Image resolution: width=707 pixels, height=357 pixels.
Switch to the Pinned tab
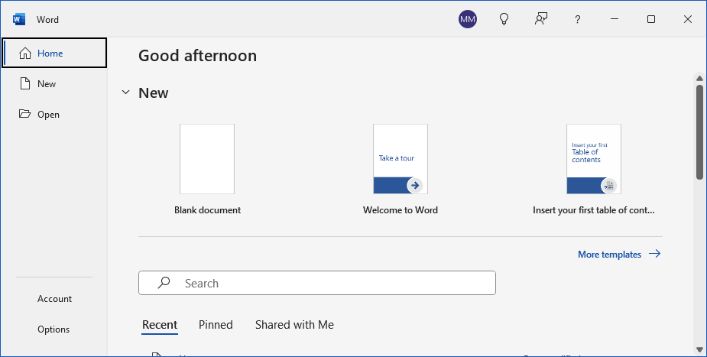click(x=216, y=325)
